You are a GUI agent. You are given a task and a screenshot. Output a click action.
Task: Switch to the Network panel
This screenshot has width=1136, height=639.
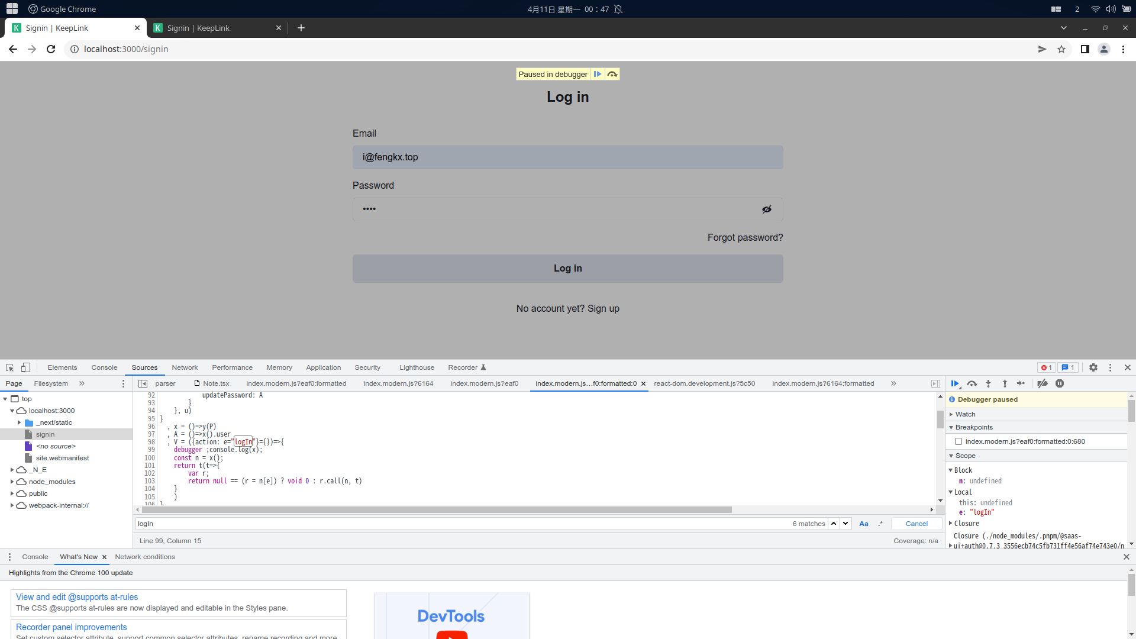[185, 367]
